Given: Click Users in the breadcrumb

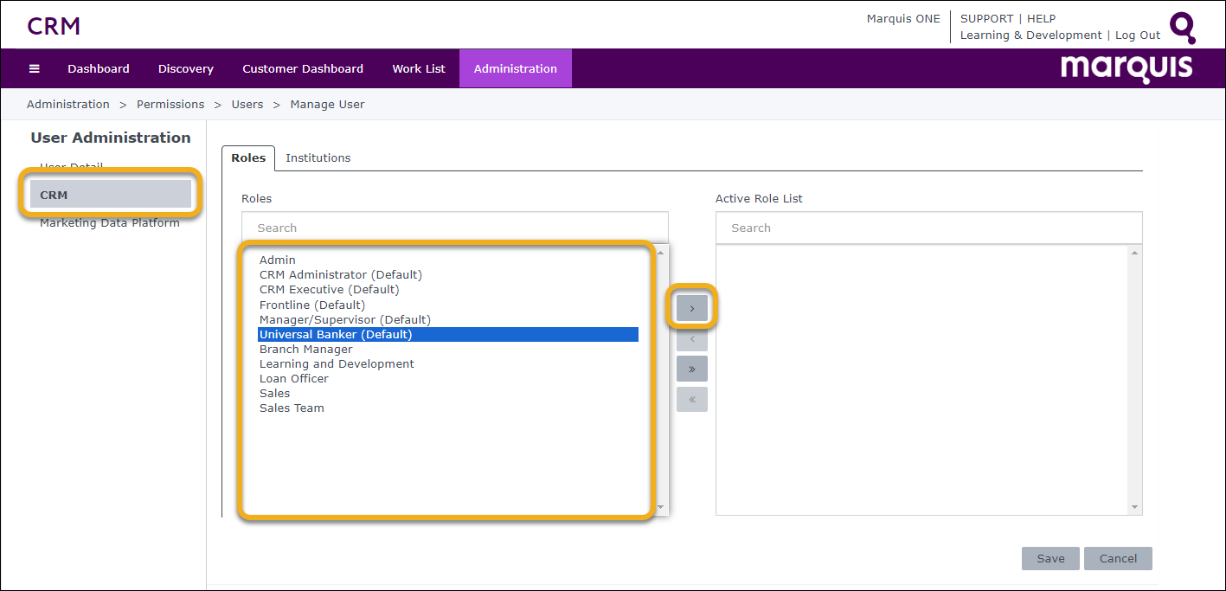Looking at the screenshot, I should pyautogui.click(x=247, y=104).
